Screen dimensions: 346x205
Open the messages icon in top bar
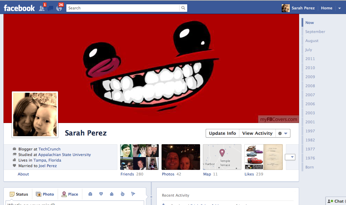pyautogui.click(x=50, y=8)
